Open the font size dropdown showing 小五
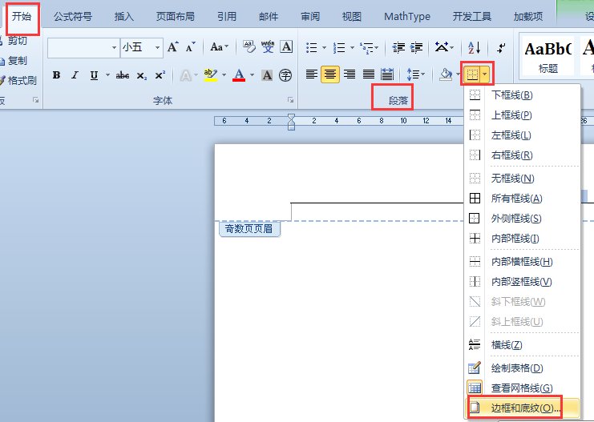This screenshot has height=422, width=594. (159, 48)
